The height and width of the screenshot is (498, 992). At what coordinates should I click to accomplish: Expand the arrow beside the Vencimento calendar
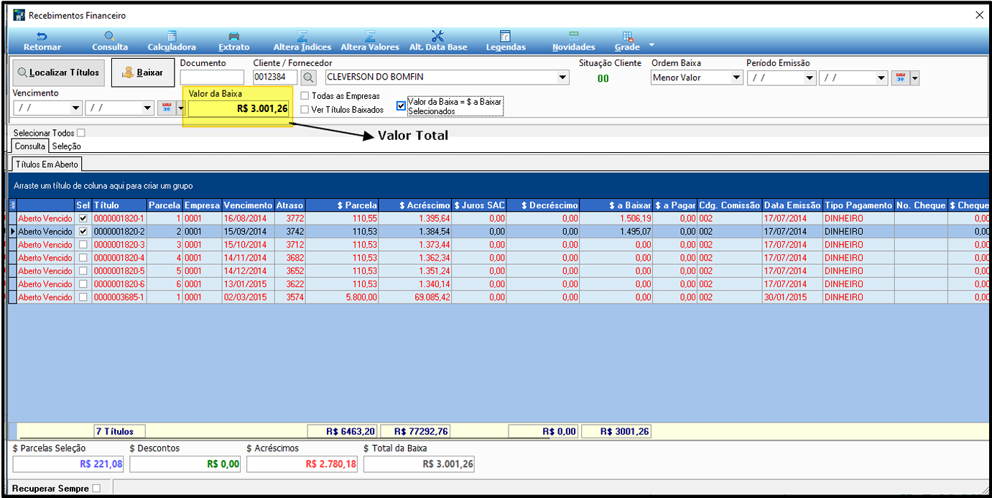click(180, 108)
